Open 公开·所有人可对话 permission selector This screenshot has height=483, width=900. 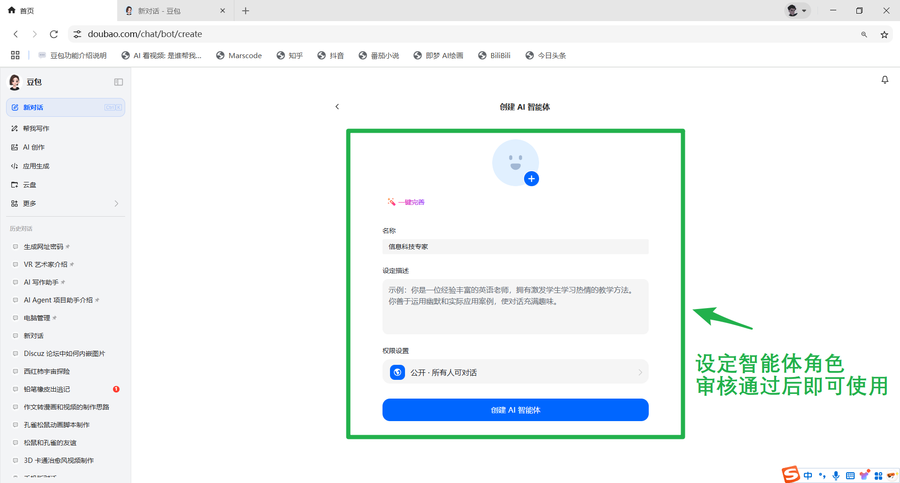pyautogui.click(x=515, y=372)
